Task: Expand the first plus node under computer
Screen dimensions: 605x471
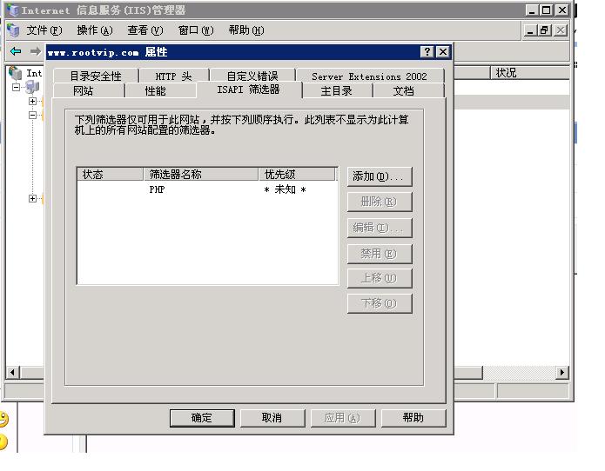Action: click(x=32, y=102)
